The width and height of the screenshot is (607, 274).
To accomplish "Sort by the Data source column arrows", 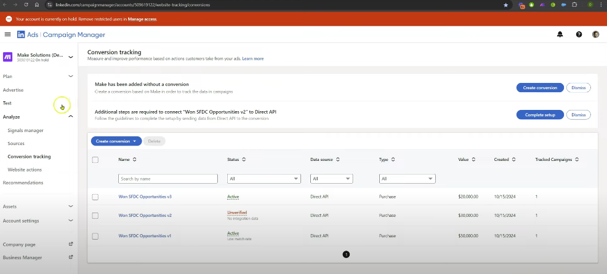I will tap(337, 159).
